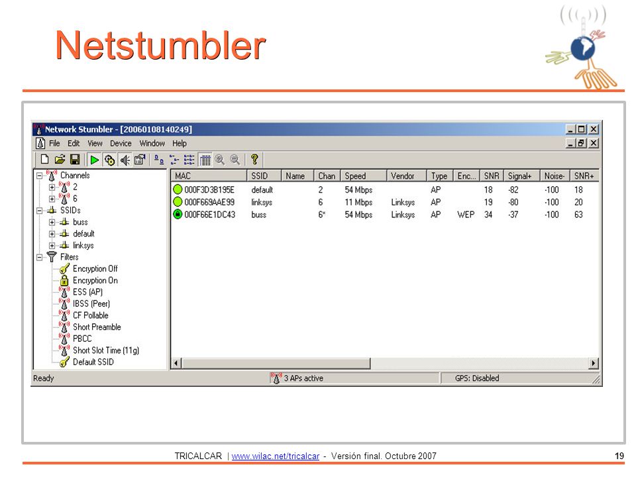Viewport: 636px width, 477px height.
Task: Click the horizontal scrollbar thumb
Action: click(276, 363)
